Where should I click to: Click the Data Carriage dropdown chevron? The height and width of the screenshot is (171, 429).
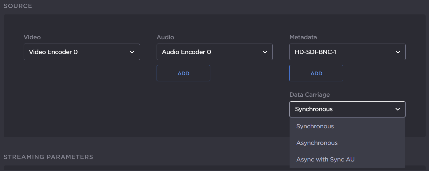398,109
